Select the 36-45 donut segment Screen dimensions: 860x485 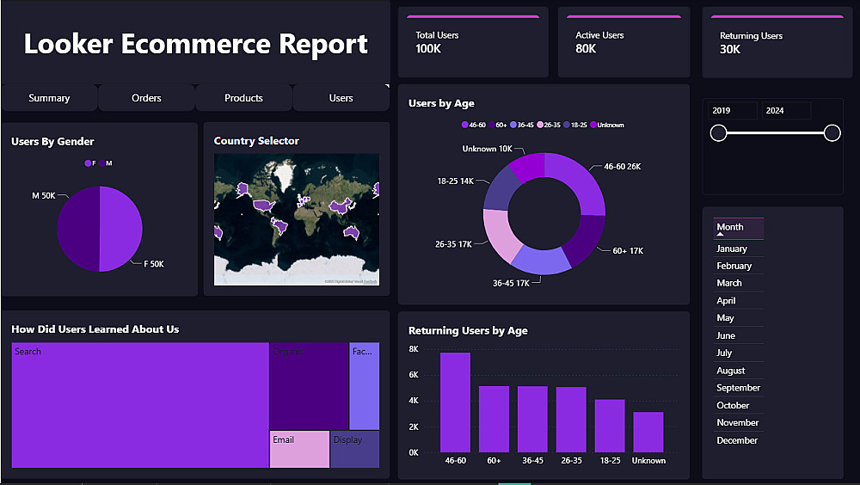540,262
